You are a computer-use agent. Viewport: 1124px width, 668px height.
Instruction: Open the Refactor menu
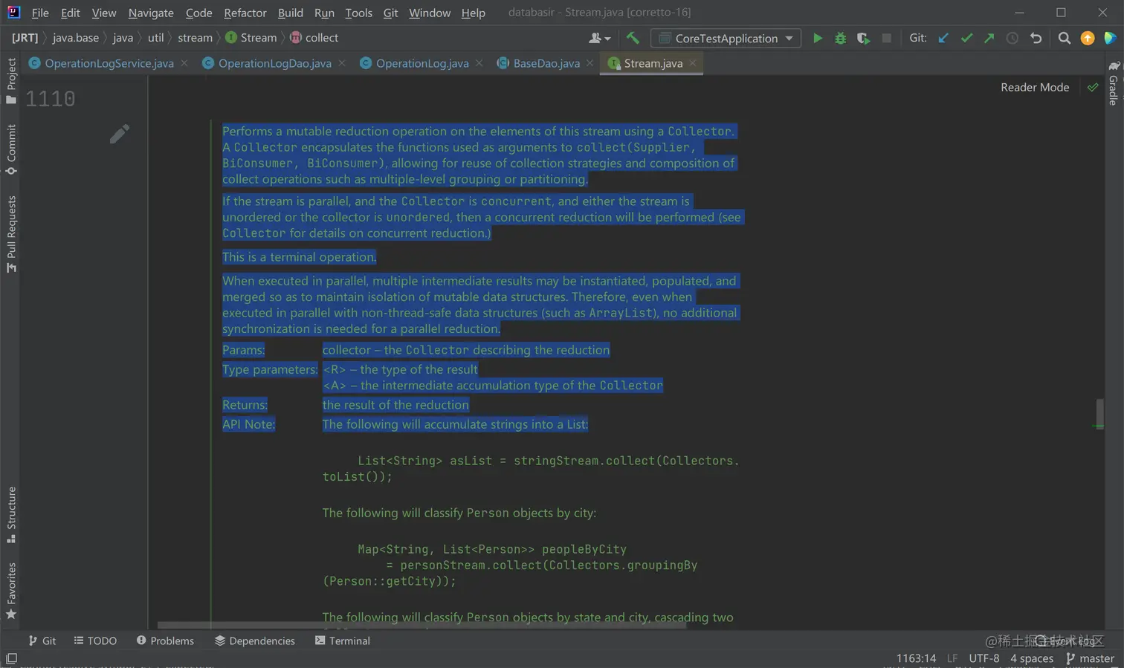click(245, 13)
